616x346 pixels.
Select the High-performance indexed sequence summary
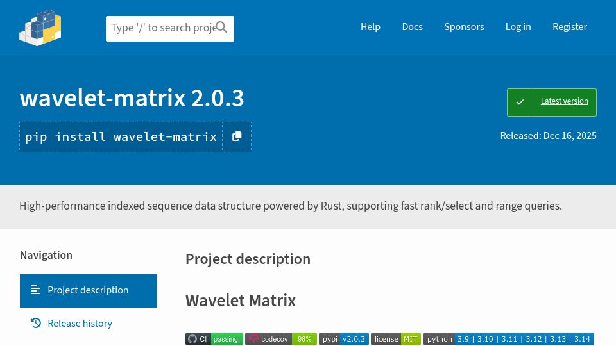[x=291, y=206]
